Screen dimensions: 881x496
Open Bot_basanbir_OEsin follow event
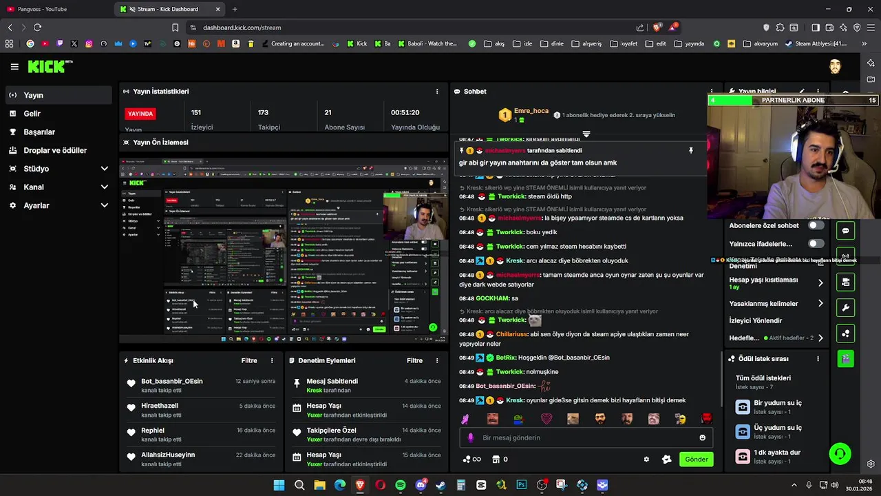202,385
